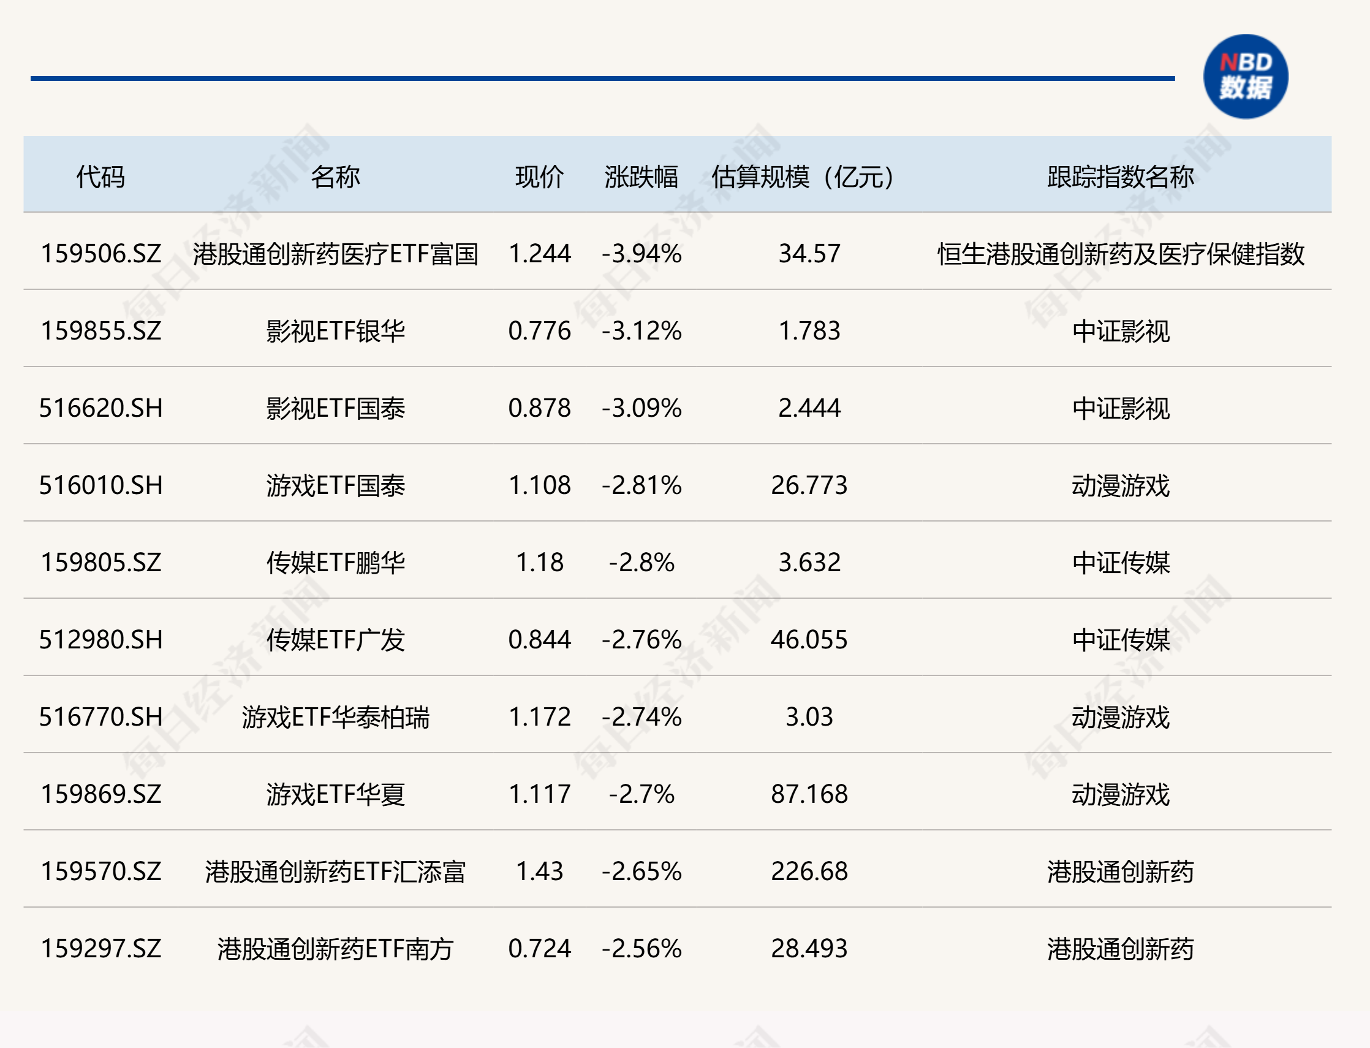Click scale value 2.444
This screenshot has height=1048, width=1370.
[x=809, y=409]
